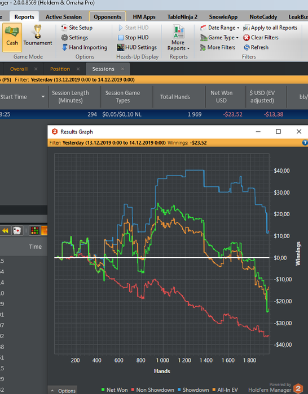Viewport: 308px width, 394px height.
Task: Open More Filters
Action: (x=218, y=47)
